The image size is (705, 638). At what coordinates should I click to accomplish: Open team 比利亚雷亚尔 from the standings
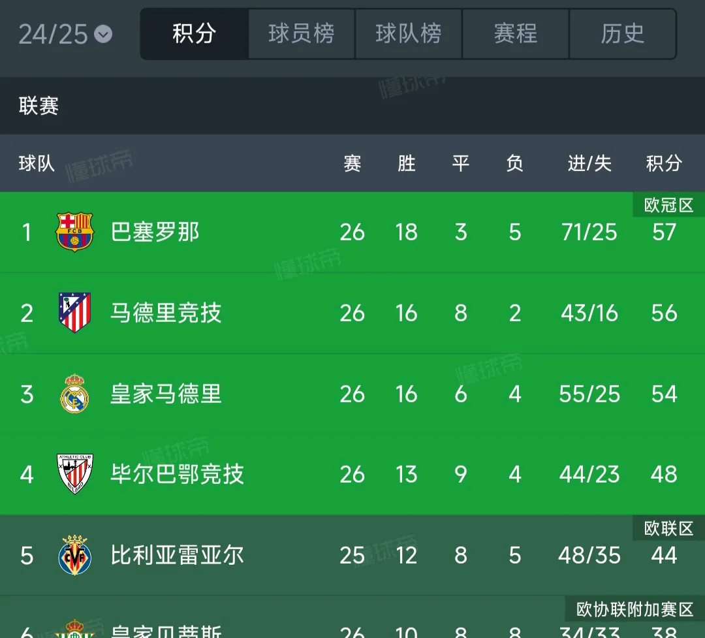177,555
